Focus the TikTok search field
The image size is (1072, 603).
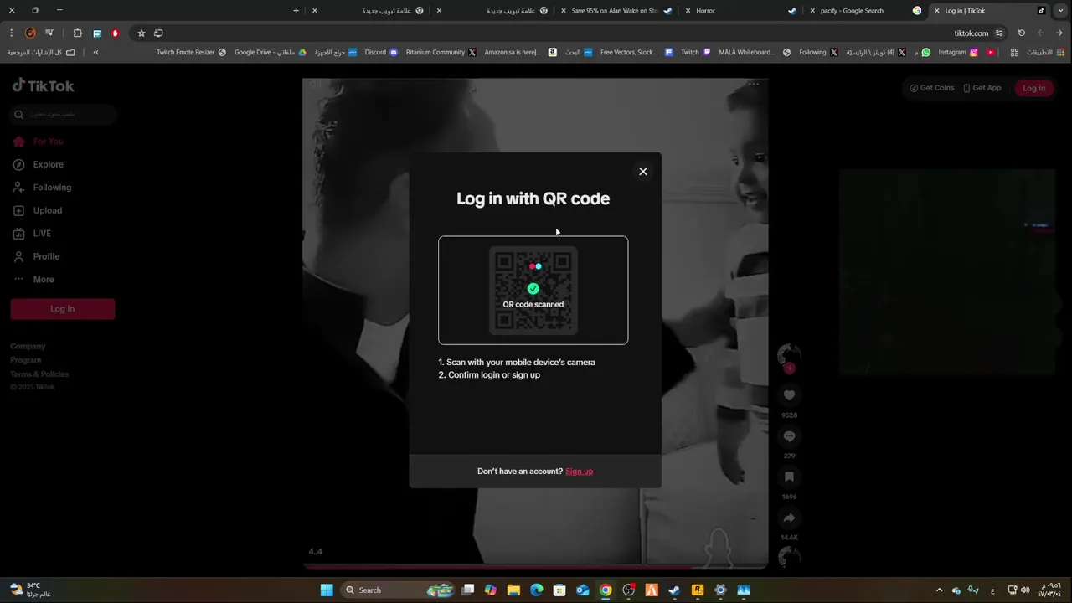63,114
